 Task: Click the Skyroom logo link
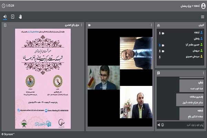[x=8, y=134]
